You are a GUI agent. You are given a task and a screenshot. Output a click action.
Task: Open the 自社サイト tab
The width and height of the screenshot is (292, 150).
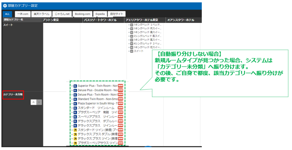click(x=117, y=14)
